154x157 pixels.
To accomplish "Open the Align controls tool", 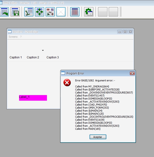I will pyautogui.click(x=50, y=12).
